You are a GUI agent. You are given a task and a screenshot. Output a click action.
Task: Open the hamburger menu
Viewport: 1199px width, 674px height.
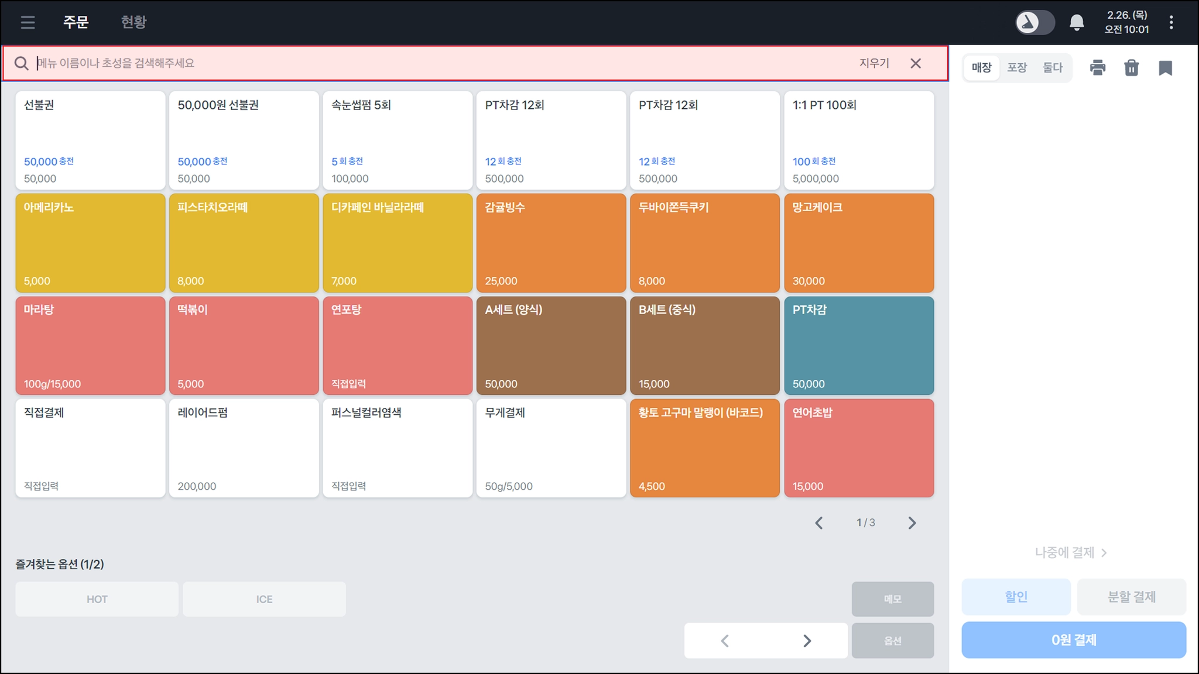click(28, 22)
